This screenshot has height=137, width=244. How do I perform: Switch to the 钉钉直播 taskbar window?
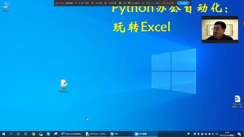click(x=146, y=134)
